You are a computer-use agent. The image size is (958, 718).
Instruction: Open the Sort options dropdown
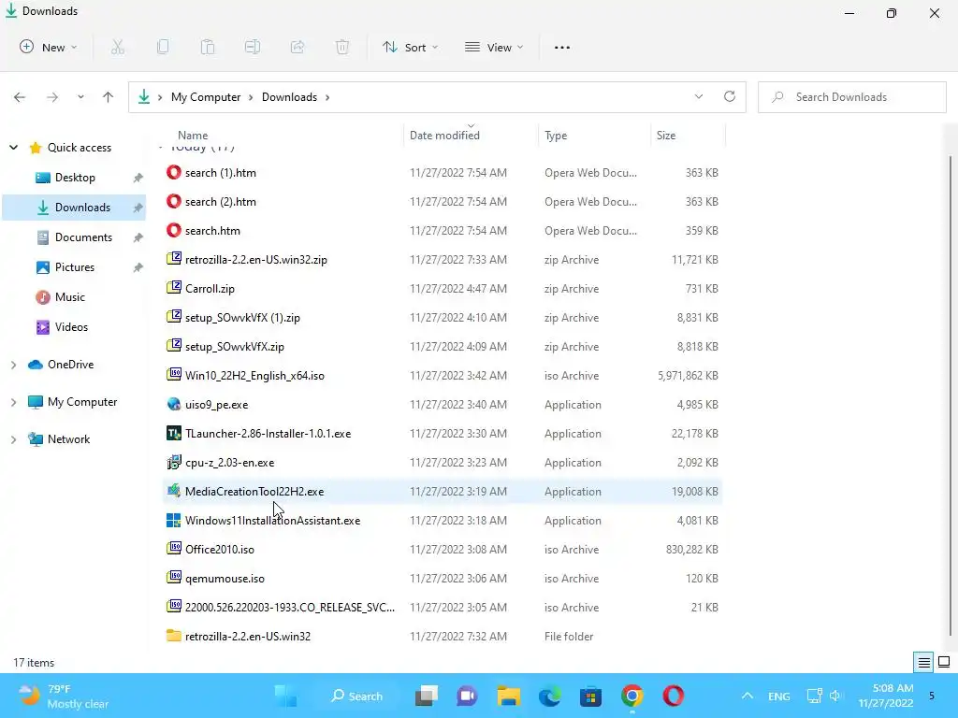click(410, 47)
